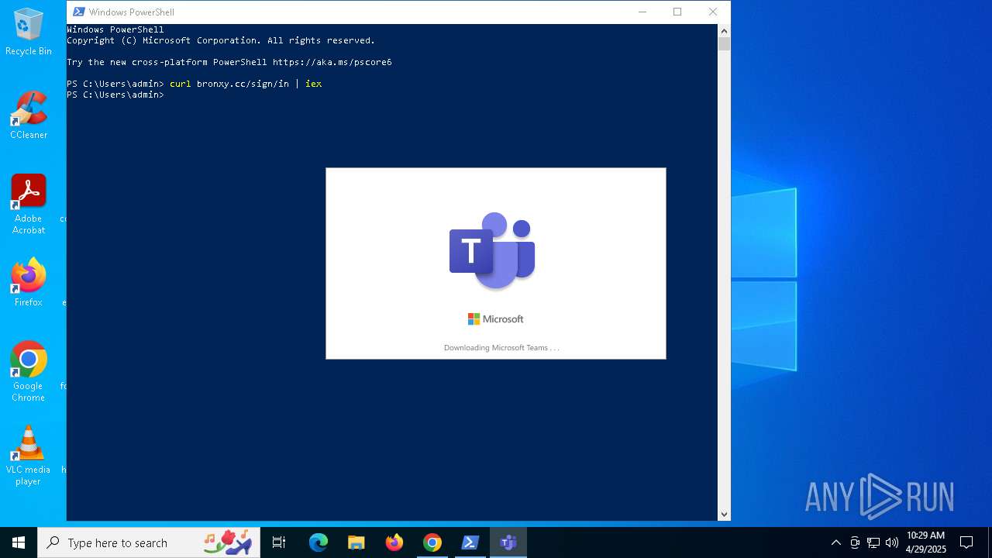Click the second PS C:\Users\admin> prompt
This screenshot has height=558, width=992.
[x=115, y=95]
